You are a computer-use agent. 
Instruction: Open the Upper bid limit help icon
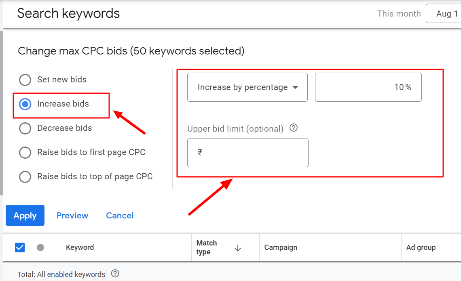click(294, 128)
